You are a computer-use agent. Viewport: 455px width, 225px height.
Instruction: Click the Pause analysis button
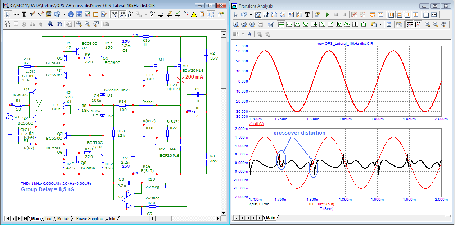tap(344, 15)
